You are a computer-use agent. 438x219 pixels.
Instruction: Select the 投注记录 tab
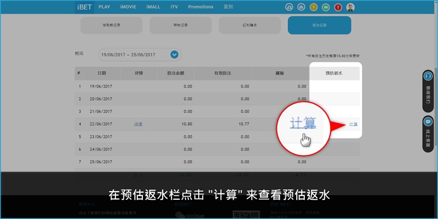point(319,25)
